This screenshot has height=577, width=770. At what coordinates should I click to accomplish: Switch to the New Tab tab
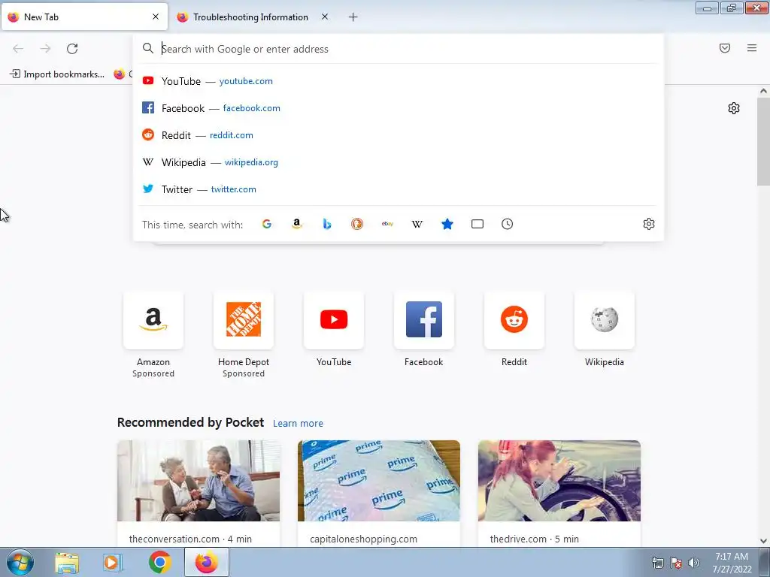pos(84,17)
